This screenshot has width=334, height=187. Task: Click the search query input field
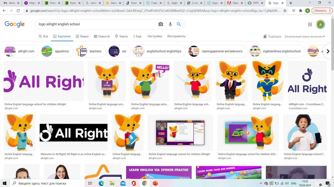[96, 24]
